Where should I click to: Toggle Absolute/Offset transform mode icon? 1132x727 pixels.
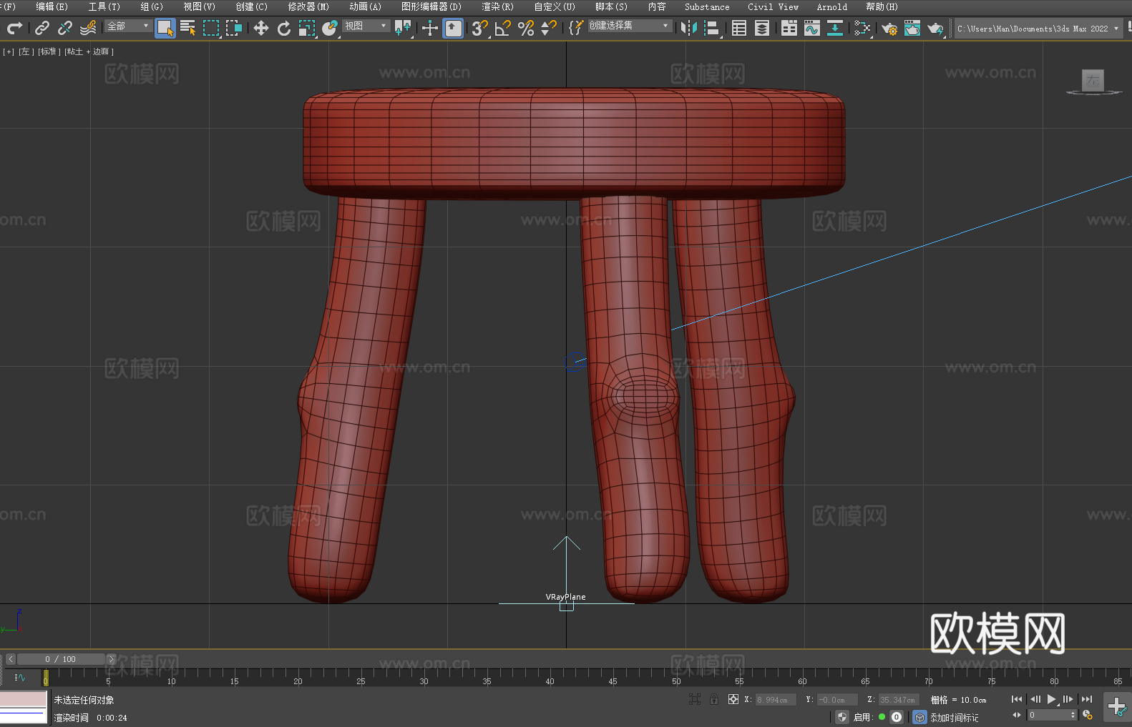pyautogui.click(x=733, y=699)
